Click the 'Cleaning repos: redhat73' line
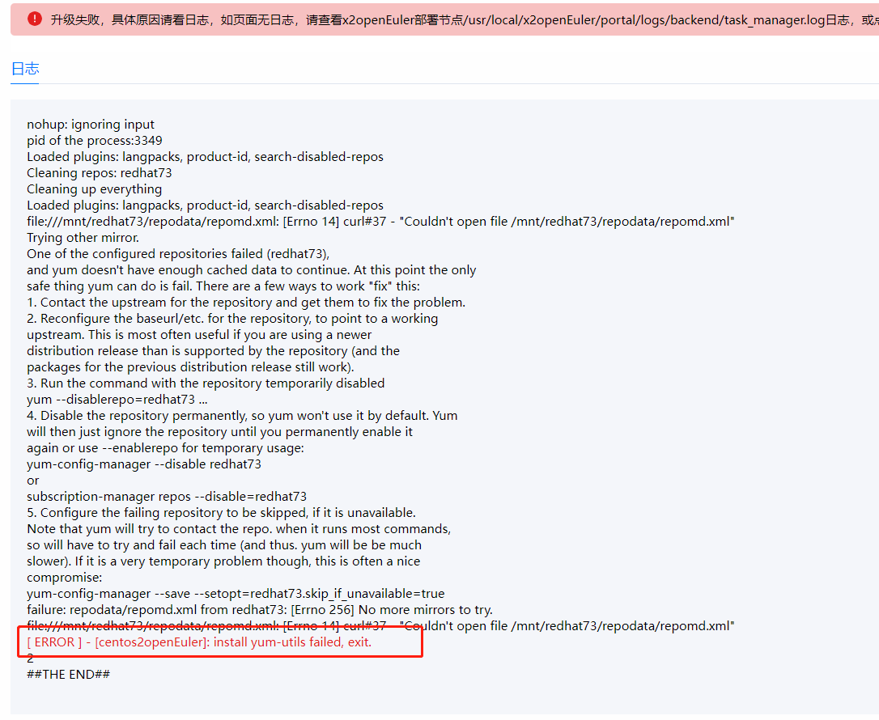 100,173
